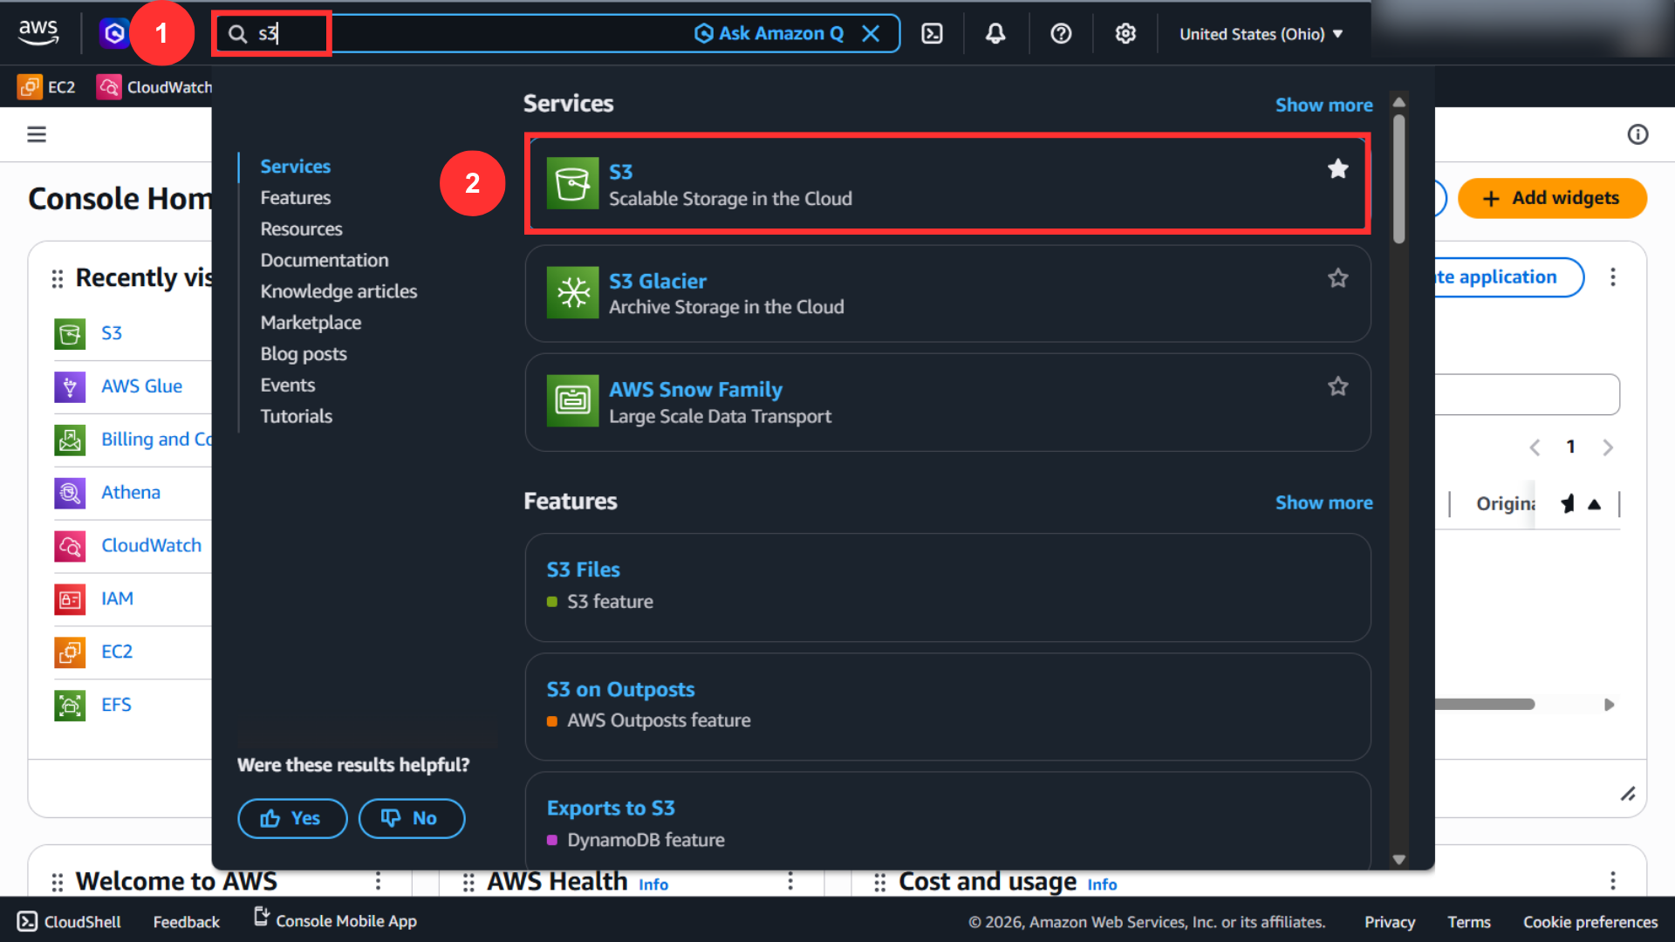
Task: Open IAM in Recently visited
Action: pyautogui.click(x=117, y=598)
